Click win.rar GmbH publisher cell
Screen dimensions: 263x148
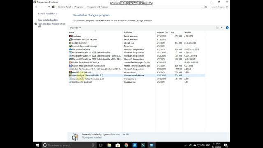click(x=130, y=72)
